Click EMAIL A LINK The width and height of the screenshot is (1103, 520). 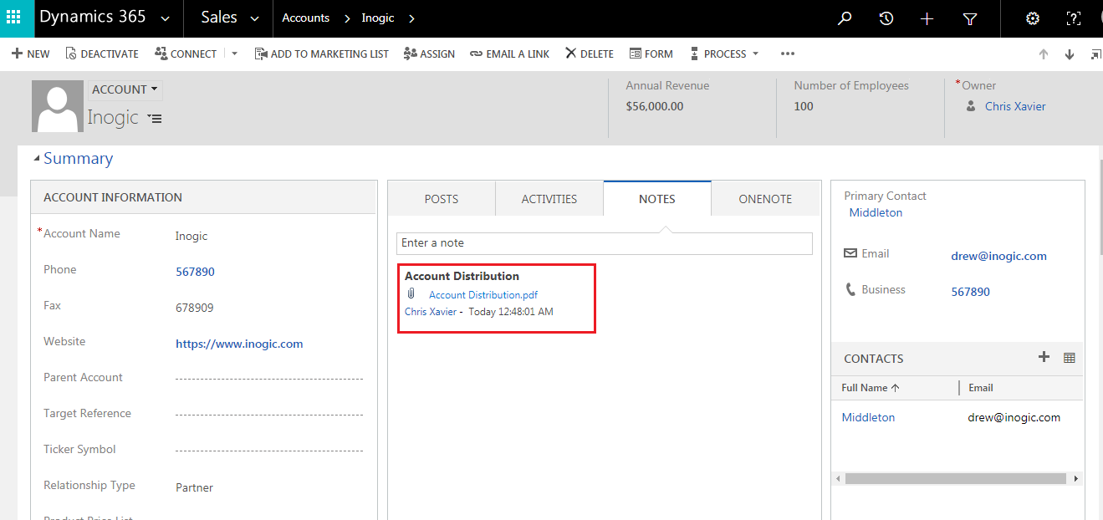pos(509,54)
